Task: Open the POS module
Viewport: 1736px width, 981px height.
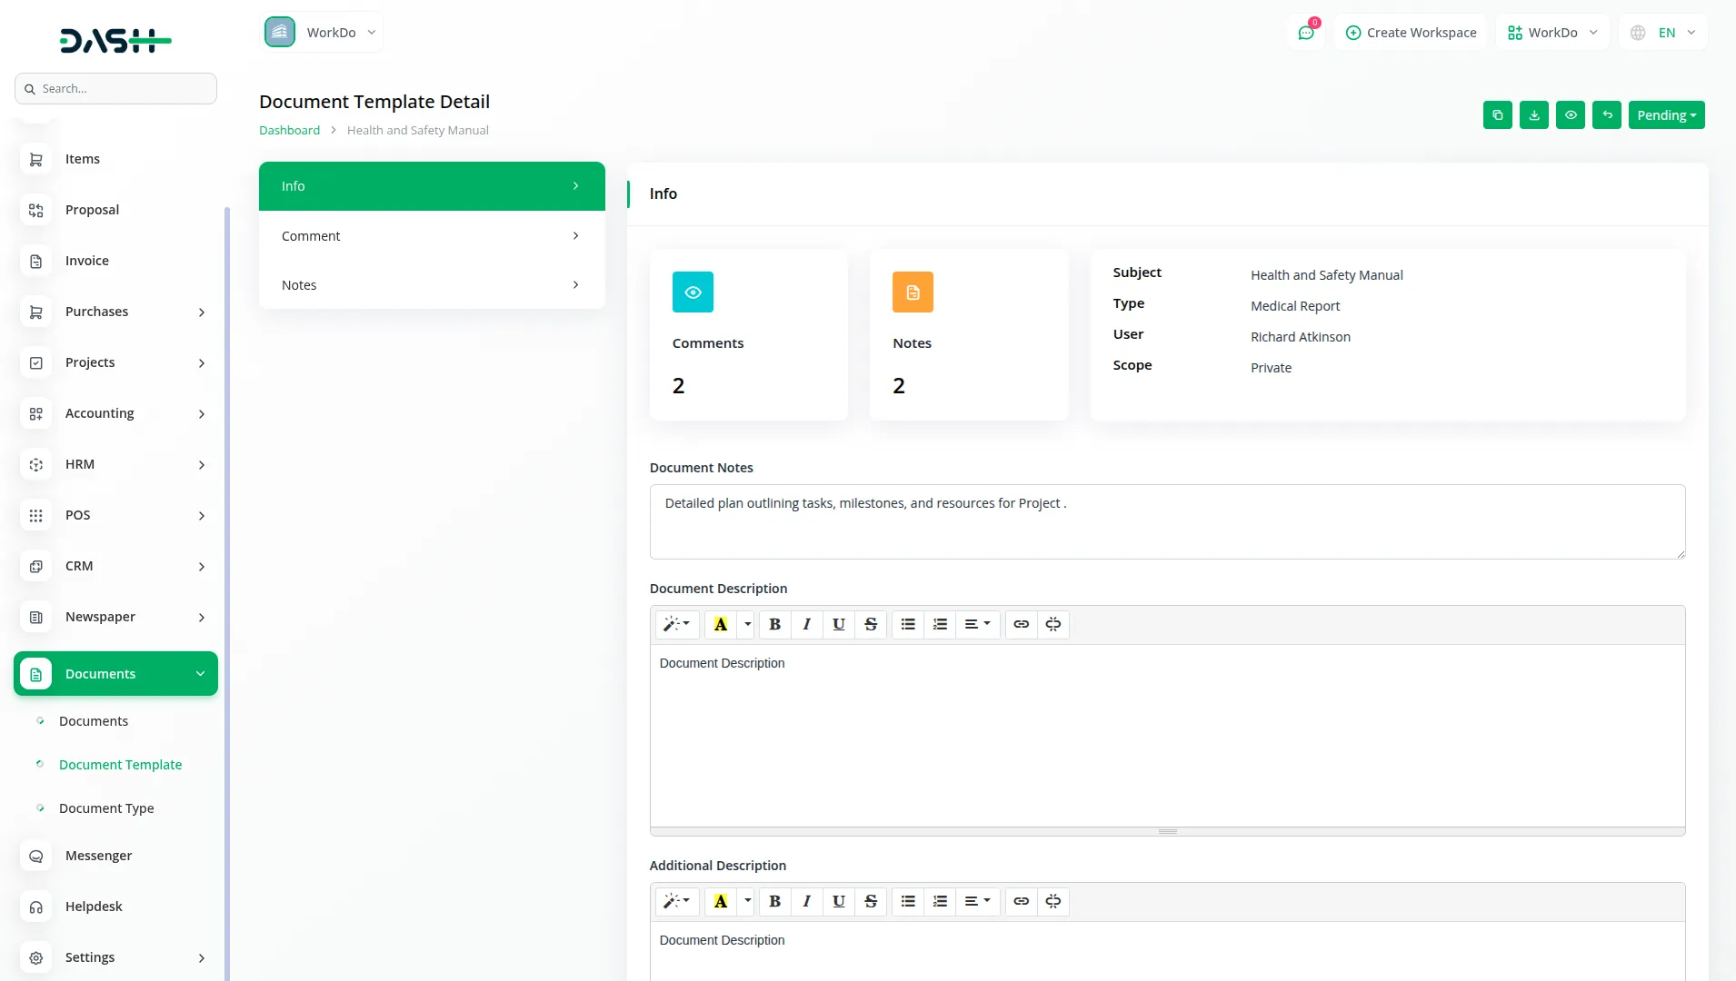Action: [x=77, y=514]
